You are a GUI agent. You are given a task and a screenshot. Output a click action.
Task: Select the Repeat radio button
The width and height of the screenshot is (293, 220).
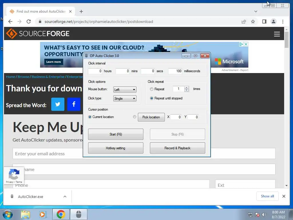pyautogui.click(x=152, y=89)
